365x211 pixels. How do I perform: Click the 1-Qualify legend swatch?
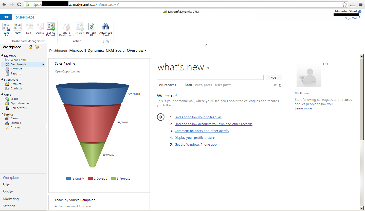tap(68, 179)
